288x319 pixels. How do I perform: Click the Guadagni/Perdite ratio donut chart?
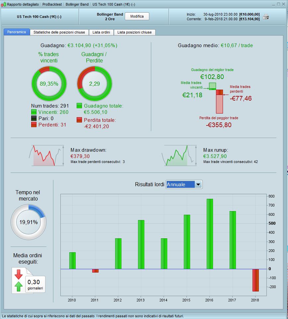[94, 84]
